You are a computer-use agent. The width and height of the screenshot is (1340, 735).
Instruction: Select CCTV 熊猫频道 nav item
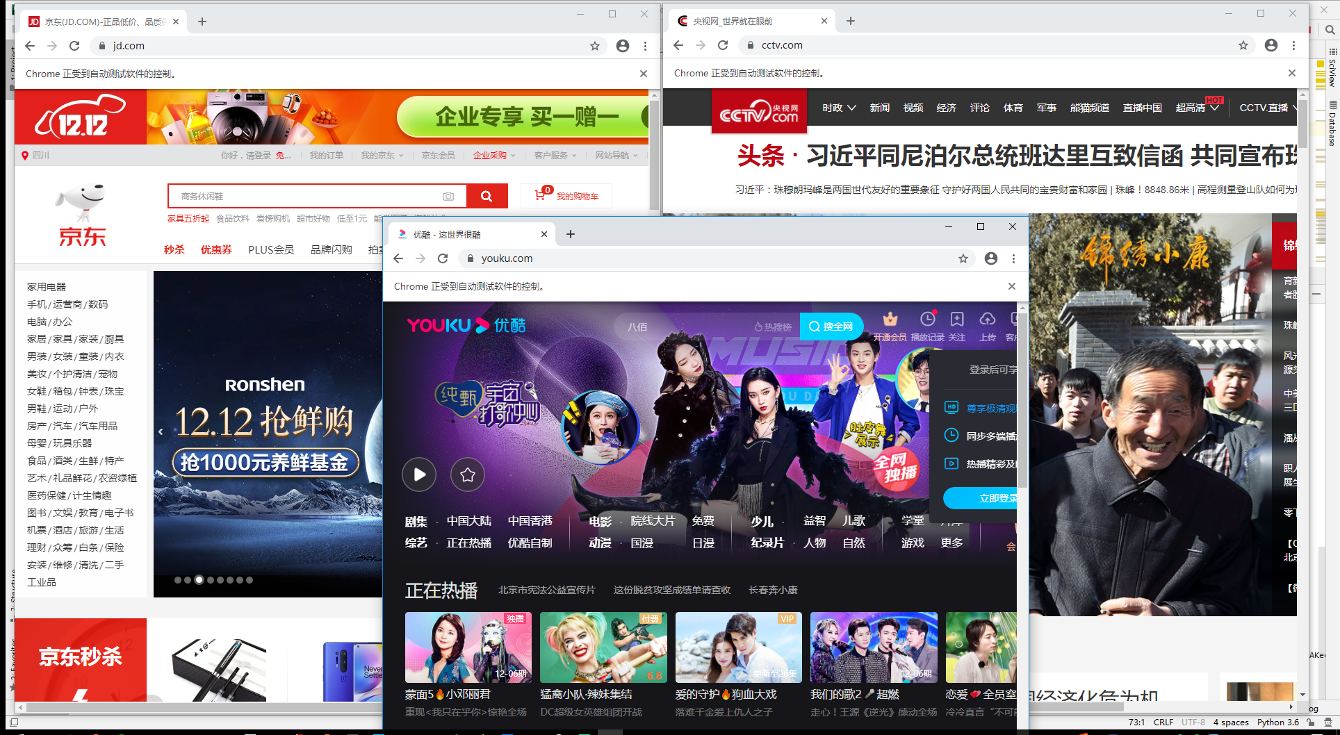pos(1090,108)
